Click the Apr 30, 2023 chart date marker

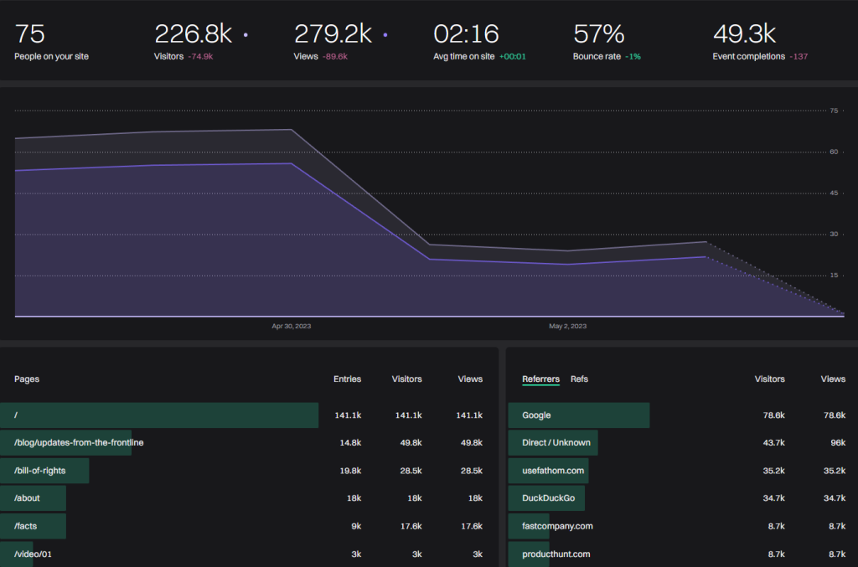coord(291,326)
